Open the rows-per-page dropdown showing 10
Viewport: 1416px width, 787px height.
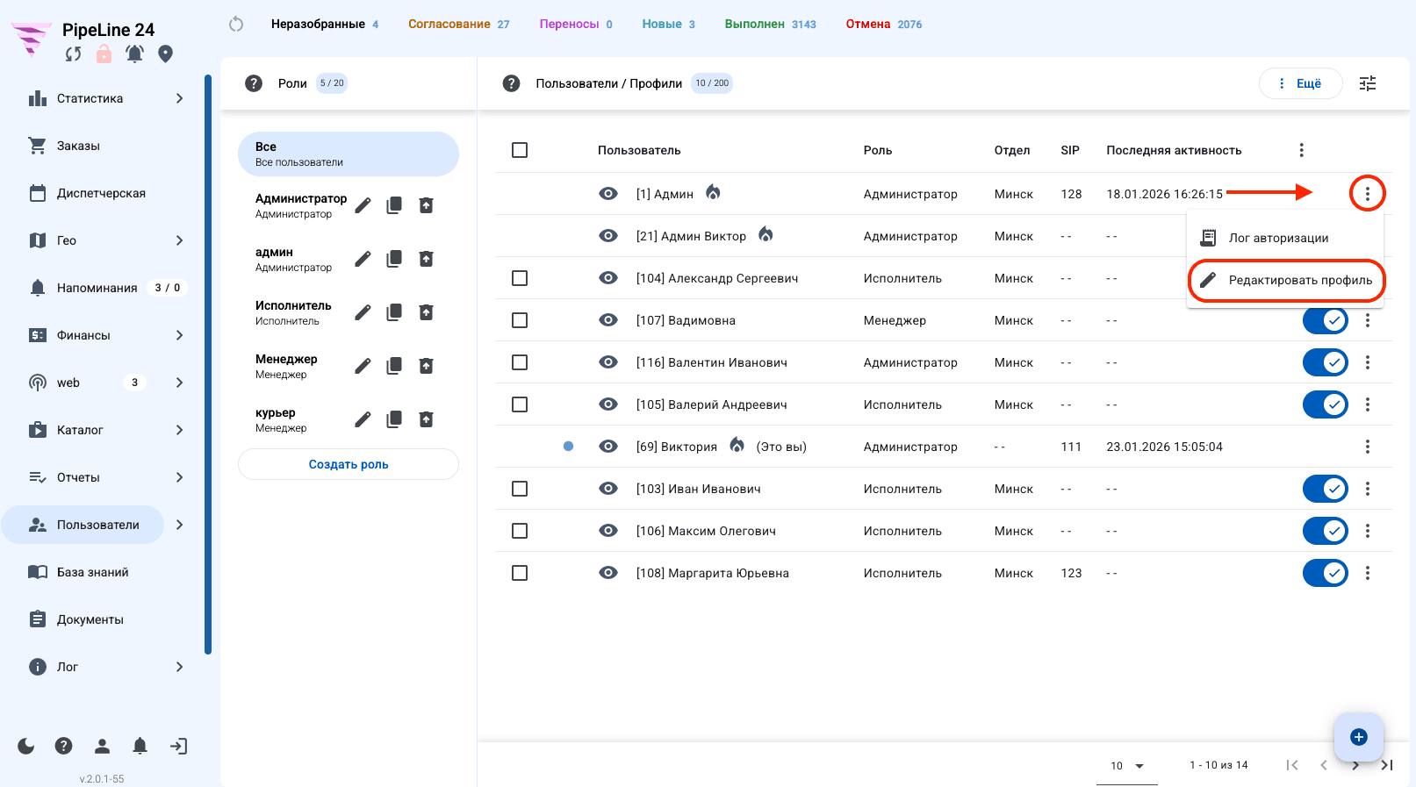click(1127, 766)
